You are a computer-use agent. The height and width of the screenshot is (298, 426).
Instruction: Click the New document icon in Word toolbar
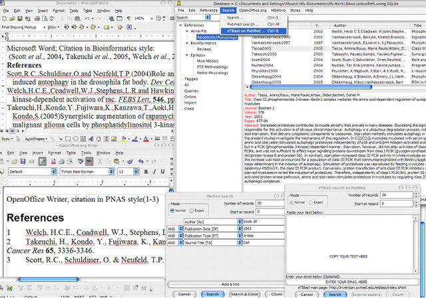(5, 19)
